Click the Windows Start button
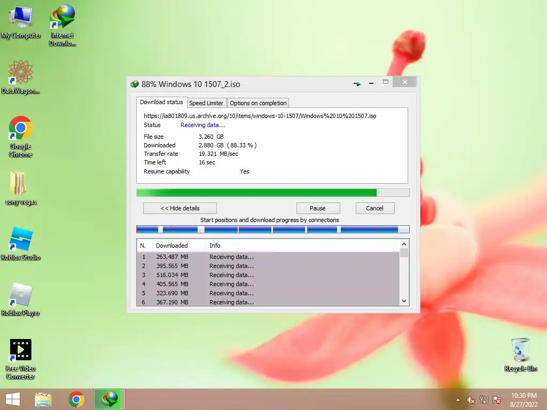 [x=13, y=399]
